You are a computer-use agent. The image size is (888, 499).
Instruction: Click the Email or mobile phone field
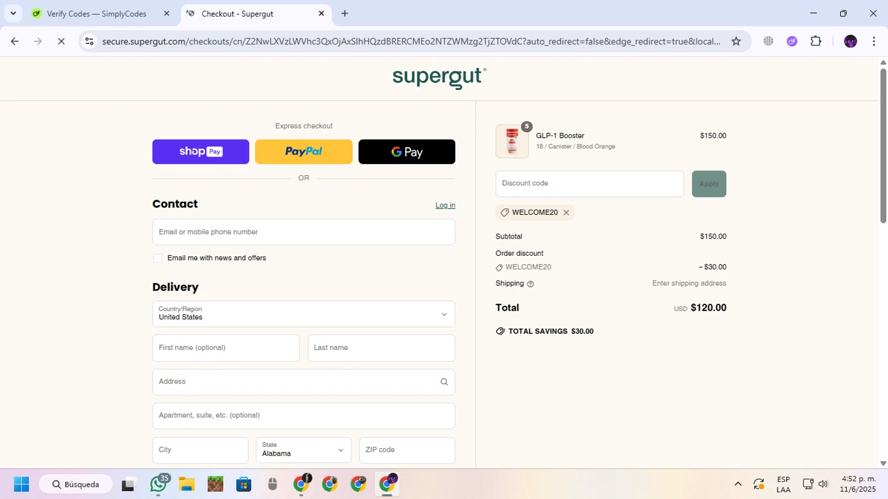tap(304, 232)
